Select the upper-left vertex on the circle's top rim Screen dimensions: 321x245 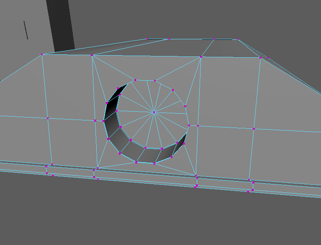pos(135,80)
